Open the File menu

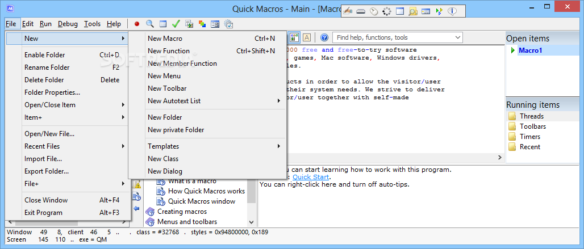click(11, 24)
